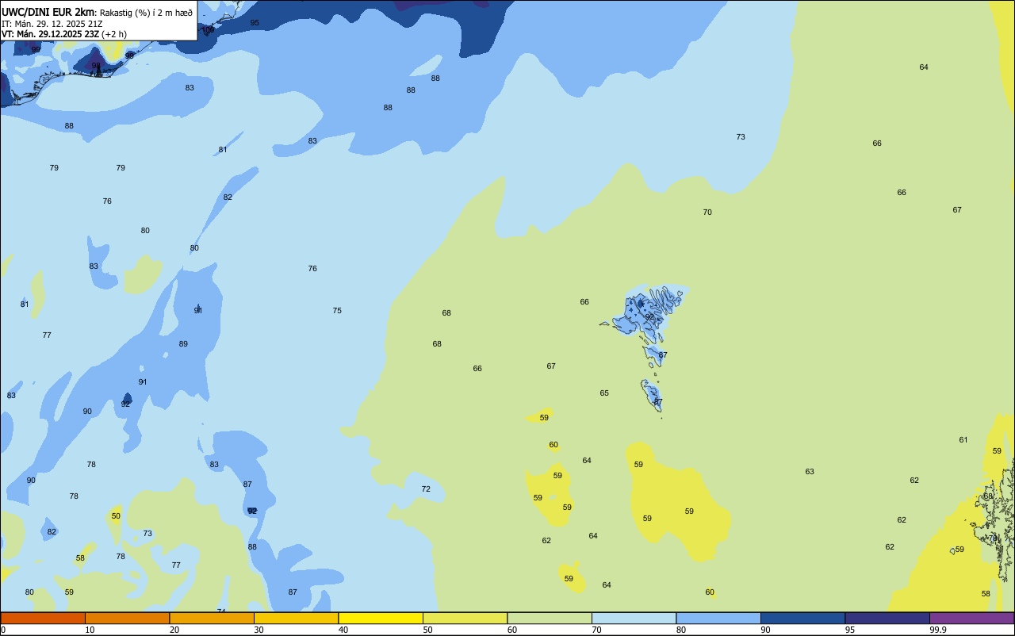Click the 'UWC/DINI EUR 2km' model title
The height and width of the screenshot is (636, 1015).
[48, 12]
